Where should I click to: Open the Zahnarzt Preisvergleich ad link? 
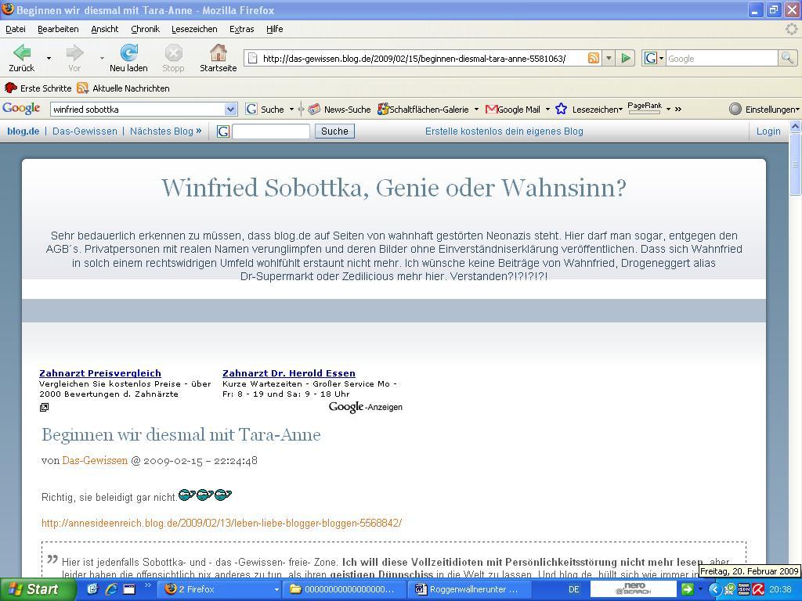[x=100, y=373]
